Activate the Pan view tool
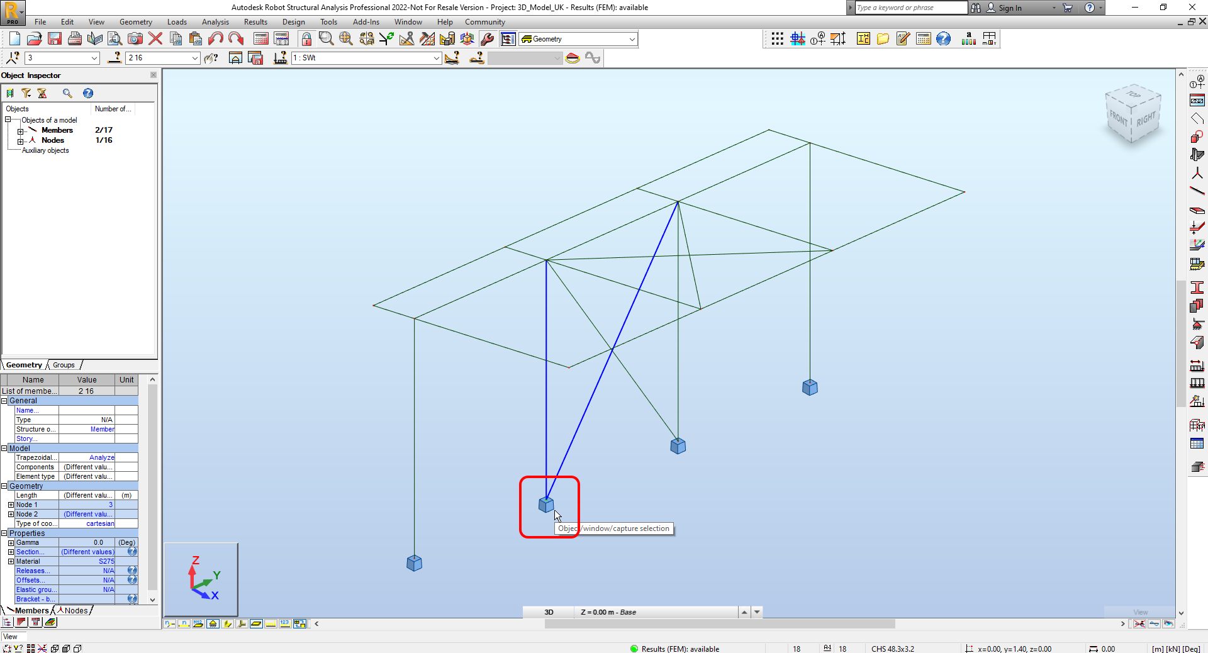This screenshot has height=653, width=1208. (x=345, y=38)
